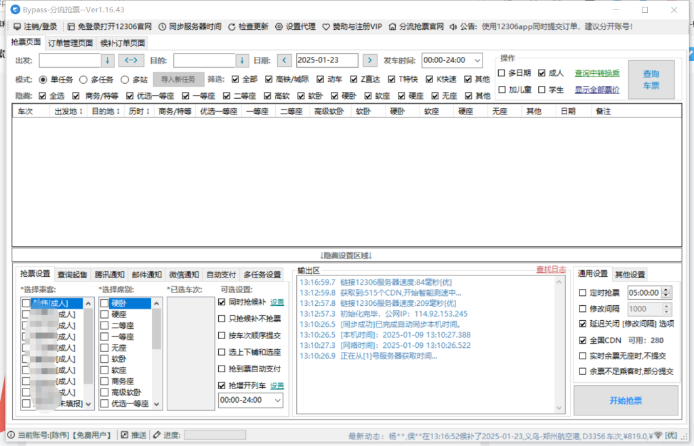
Task: Expand the 抢增开列车 time range dropdown
Action: (x=277, y=401)
